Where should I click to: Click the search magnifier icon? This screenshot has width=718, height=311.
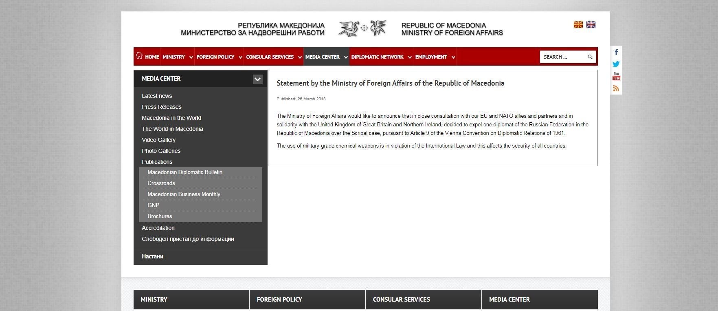click(x=590, y=57)
